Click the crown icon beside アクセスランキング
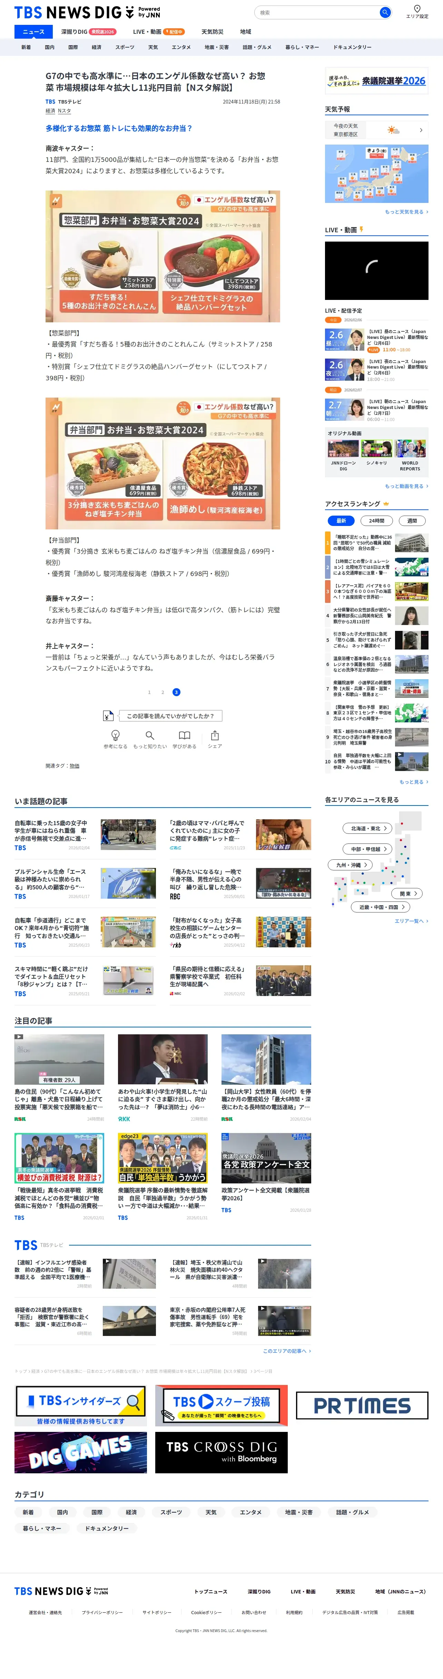Screen dimensions: 443x1679 (x=386, y=504)
